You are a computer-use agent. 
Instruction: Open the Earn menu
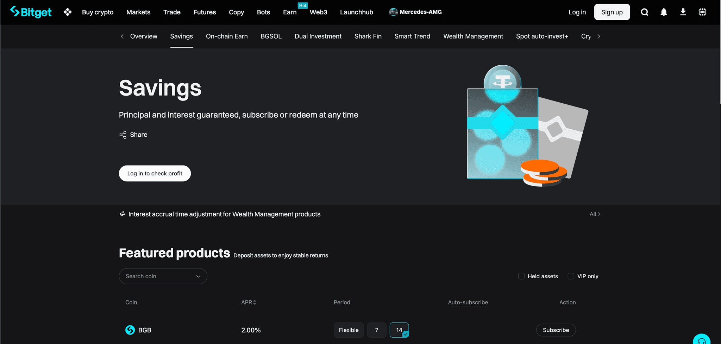coord(290,12)
